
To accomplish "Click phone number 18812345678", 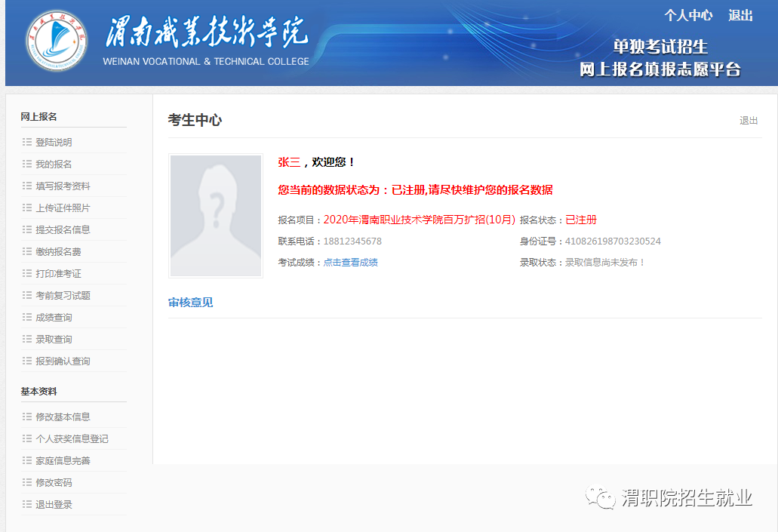I will pos(352,241).
